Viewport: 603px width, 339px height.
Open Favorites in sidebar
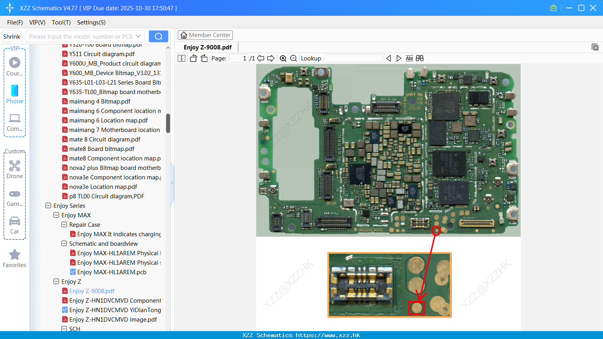[x=15, y=258]
